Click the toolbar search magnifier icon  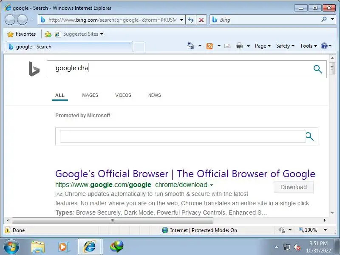pyautogui.click(x=324, y=20)
